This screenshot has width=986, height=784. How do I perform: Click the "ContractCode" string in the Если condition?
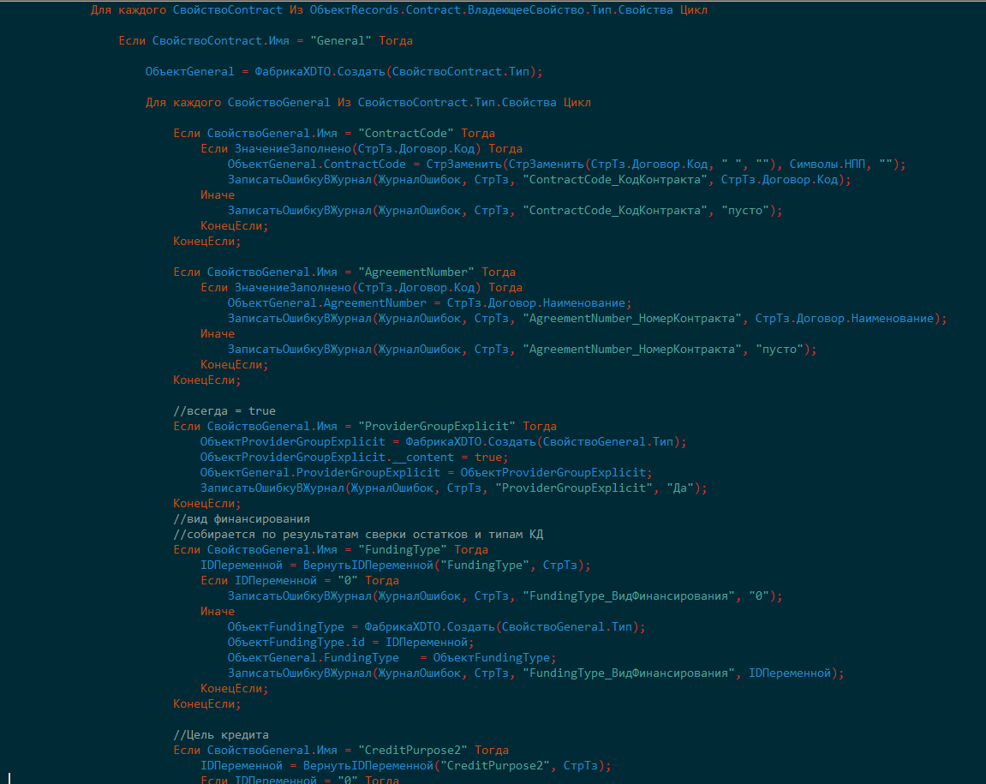pyautogui.click(x=406, y=134)
